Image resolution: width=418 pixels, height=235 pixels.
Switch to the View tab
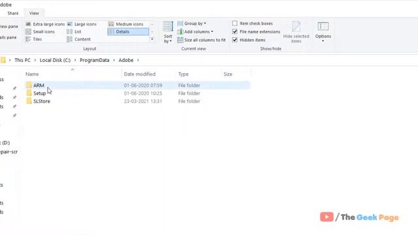coord(34,13)
